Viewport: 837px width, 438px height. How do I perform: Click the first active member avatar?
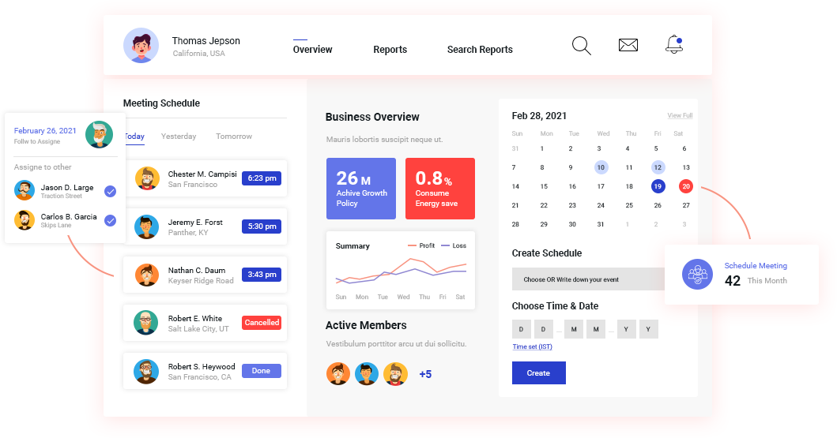coord(338,374)
